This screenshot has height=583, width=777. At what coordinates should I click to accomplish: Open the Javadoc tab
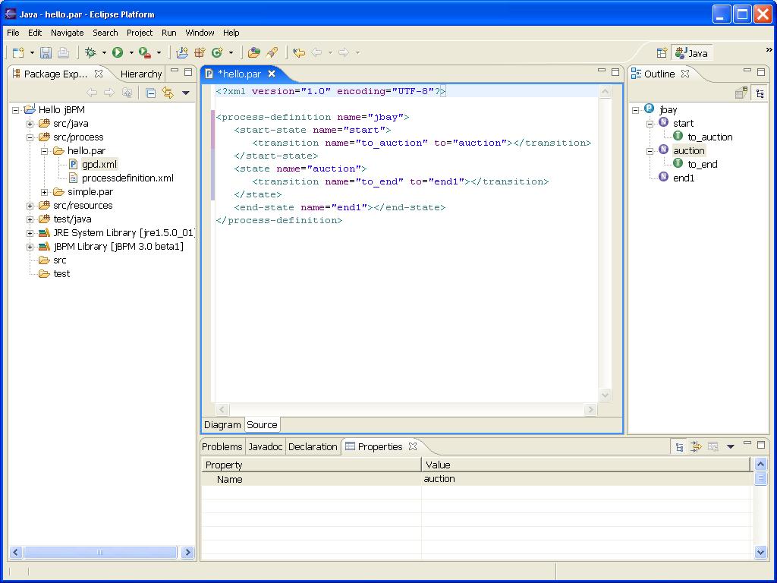tap(265, 446)
